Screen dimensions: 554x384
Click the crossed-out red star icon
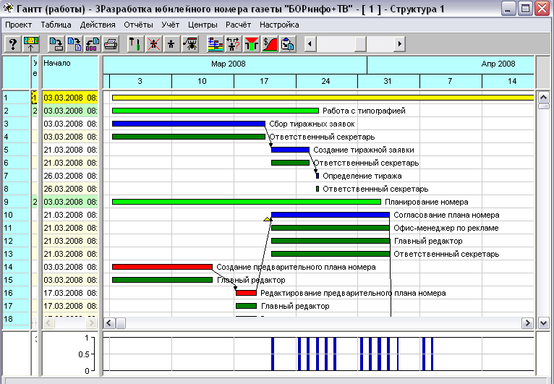tap(153, 44)
